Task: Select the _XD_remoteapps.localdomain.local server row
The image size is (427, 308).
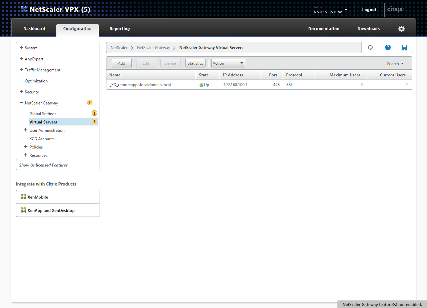Action: point(140,84)
